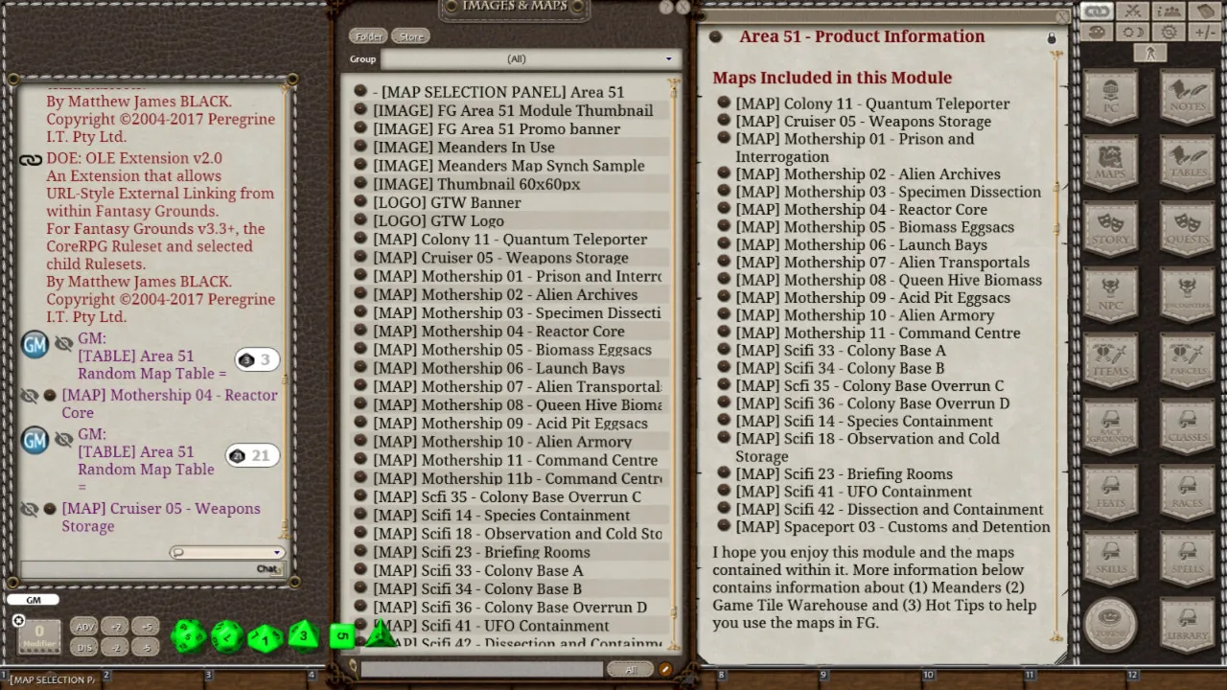Toggle the DIS disadvantage button

point(84,647)
